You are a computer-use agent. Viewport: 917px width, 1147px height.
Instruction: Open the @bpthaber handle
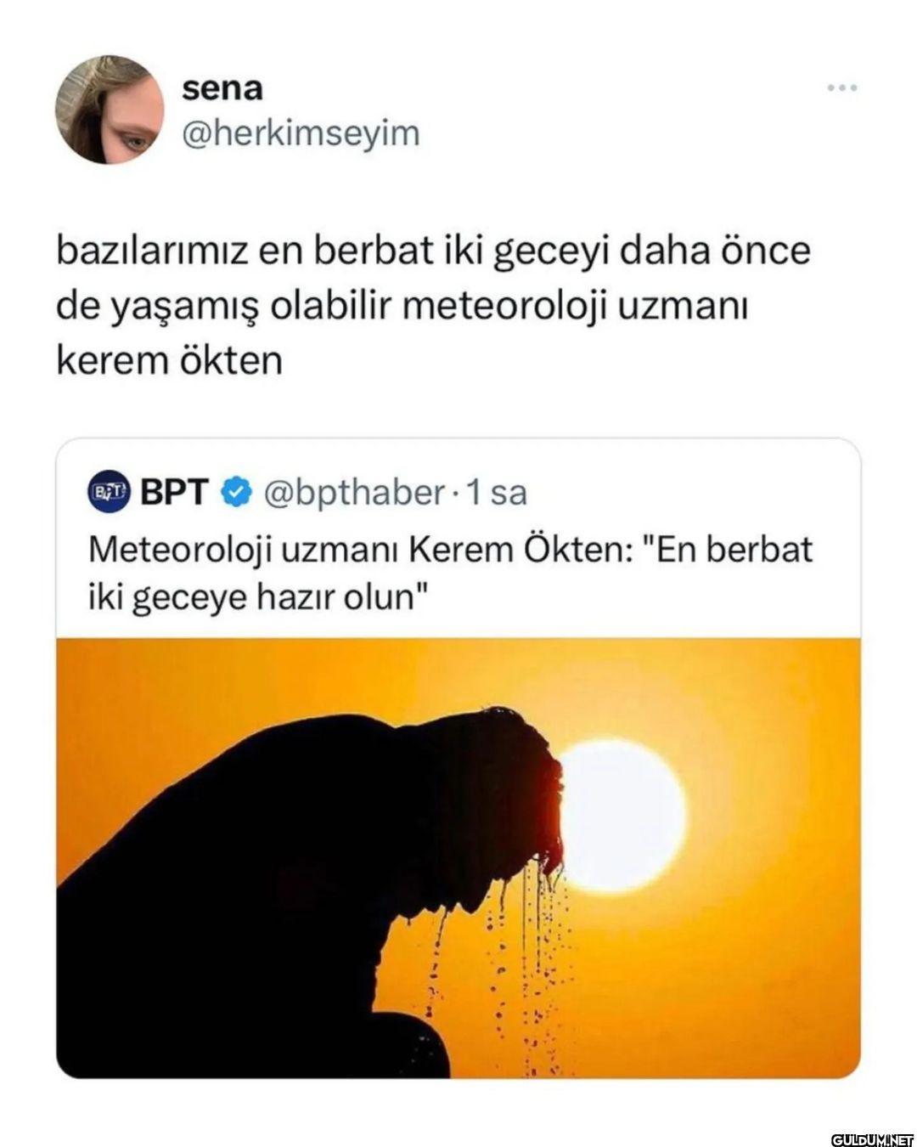354,492
